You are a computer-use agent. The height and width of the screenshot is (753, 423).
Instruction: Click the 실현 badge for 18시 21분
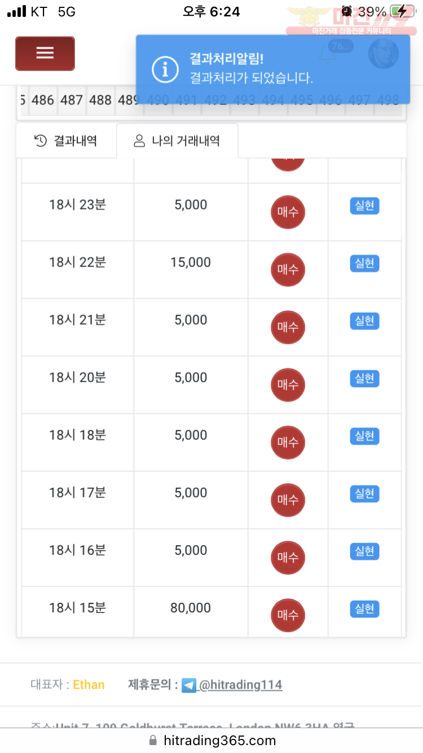pyautogui.click(x=364, y=321)
